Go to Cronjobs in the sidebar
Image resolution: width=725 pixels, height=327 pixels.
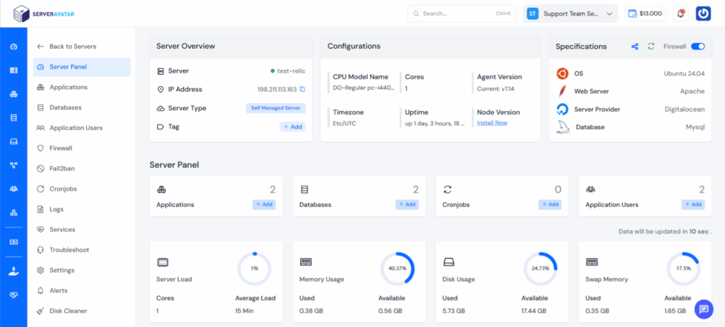(x=62, y=189)
